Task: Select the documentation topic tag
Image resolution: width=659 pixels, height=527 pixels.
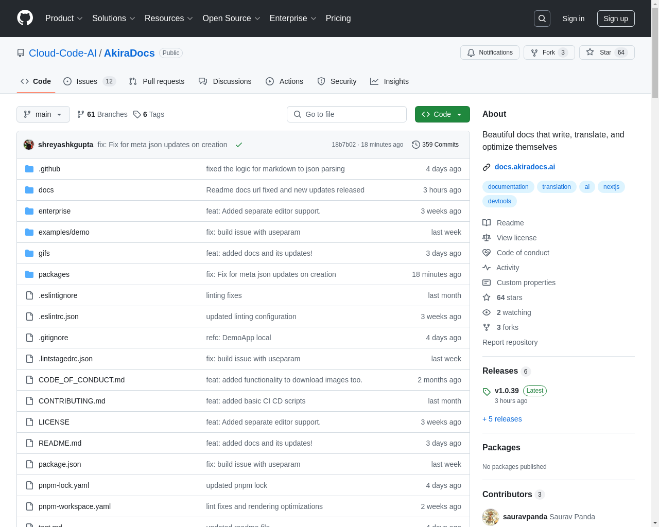Action: click(508, 187)
